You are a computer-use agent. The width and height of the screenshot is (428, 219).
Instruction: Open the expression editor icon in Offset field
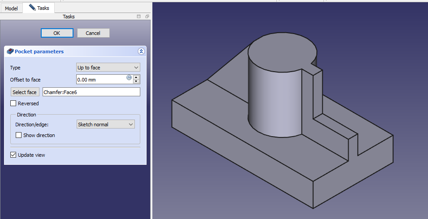pyautogui.click(x=130, y=78)
